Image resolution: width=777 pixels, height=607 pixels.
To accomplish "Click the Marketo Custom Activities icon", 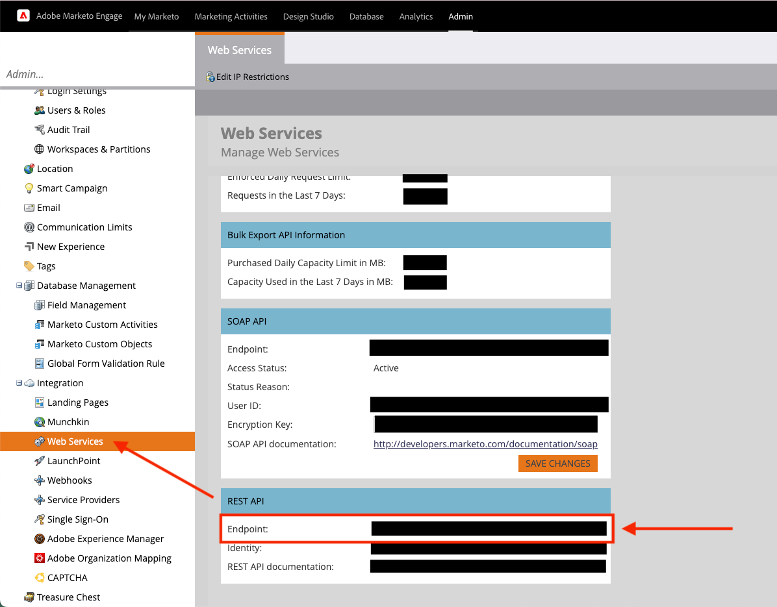I will [40, 325].
